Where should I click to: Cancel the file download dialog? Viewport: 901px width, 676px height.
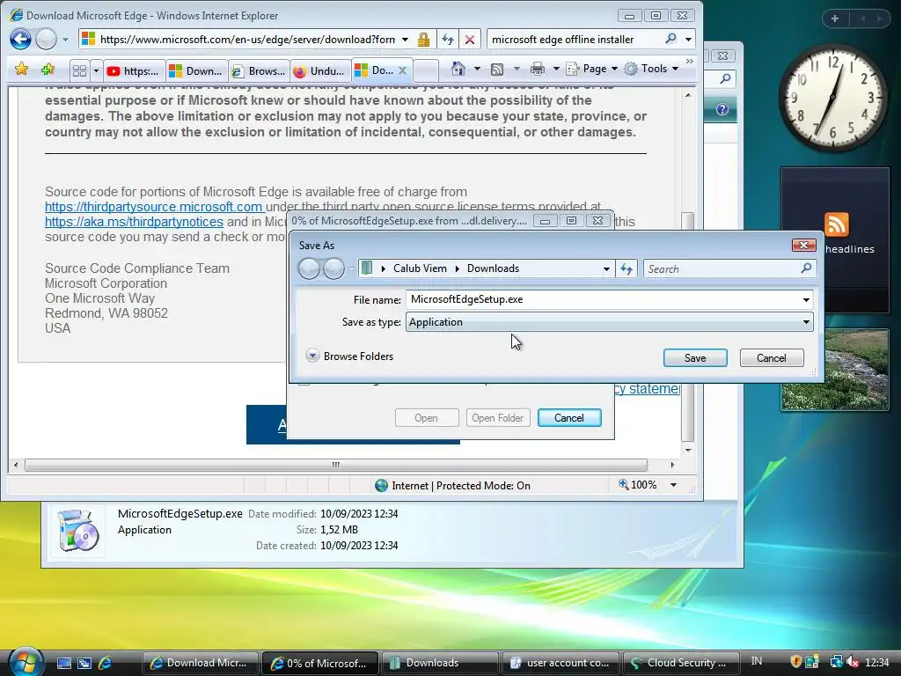pos(569,418)
